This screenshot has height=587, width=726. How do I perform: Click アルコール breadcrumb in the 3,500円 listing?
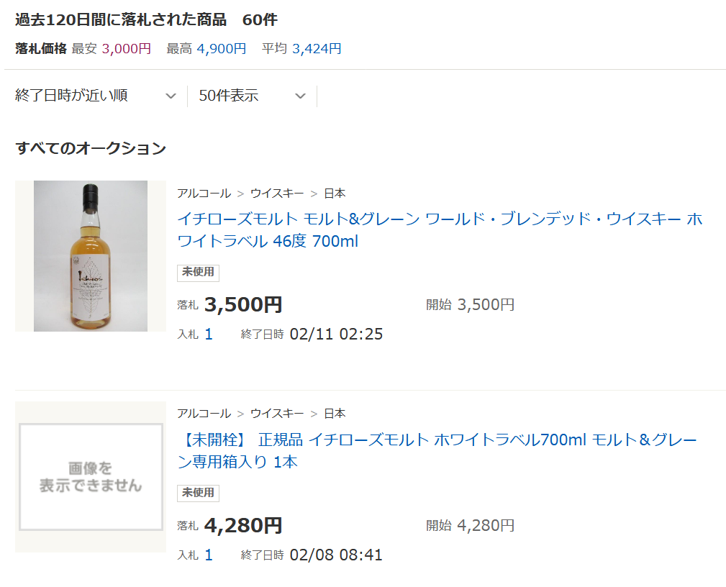click(x=204, y=193)
